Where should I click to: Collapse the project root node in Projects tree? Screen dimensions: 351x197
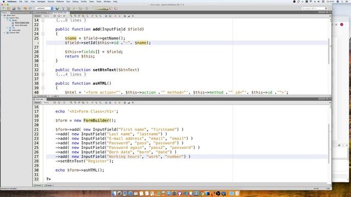(x=2, y=15)
